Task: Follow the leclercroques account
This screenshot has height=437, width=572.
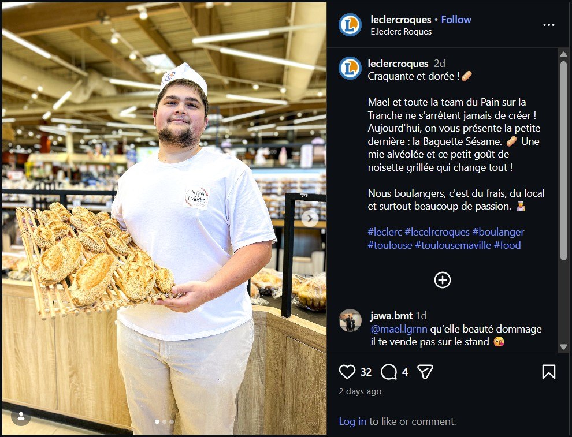Action: (x=456, y=20)
